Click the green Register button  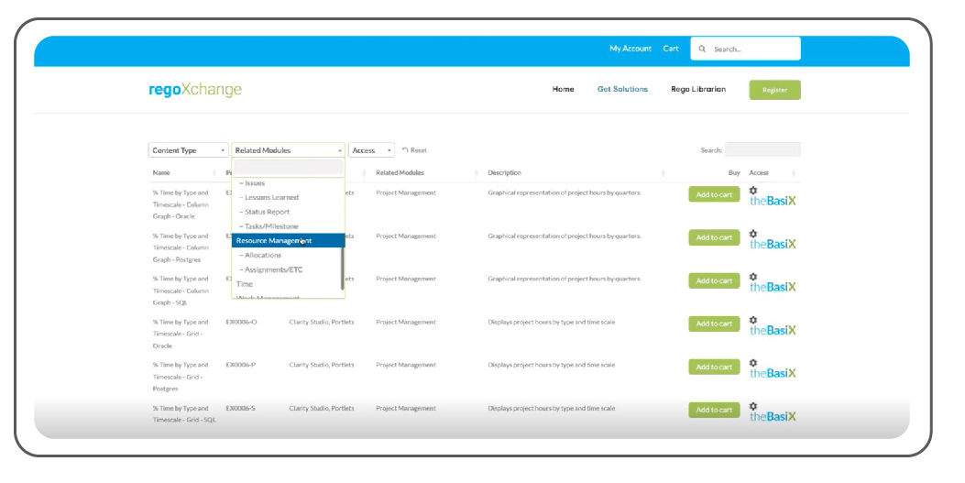tap(774, 90)
